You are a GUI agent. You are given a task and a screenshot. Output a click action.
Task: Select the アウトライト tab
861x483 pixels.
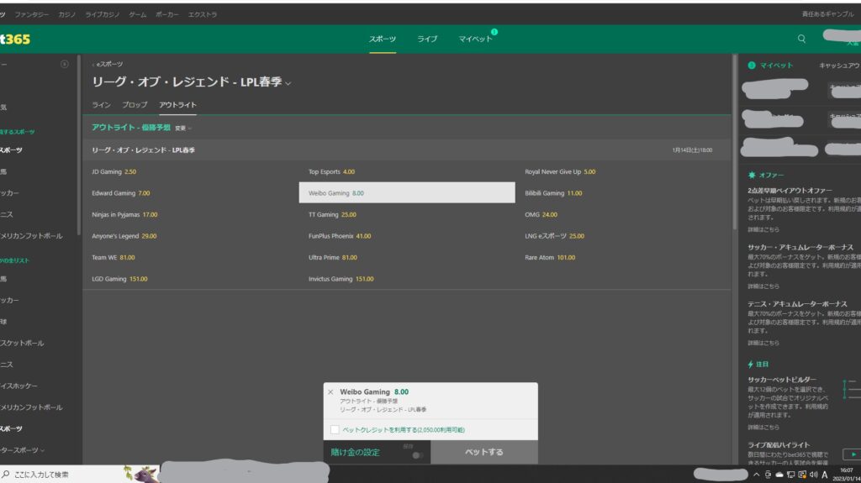(x=177, y=105)
